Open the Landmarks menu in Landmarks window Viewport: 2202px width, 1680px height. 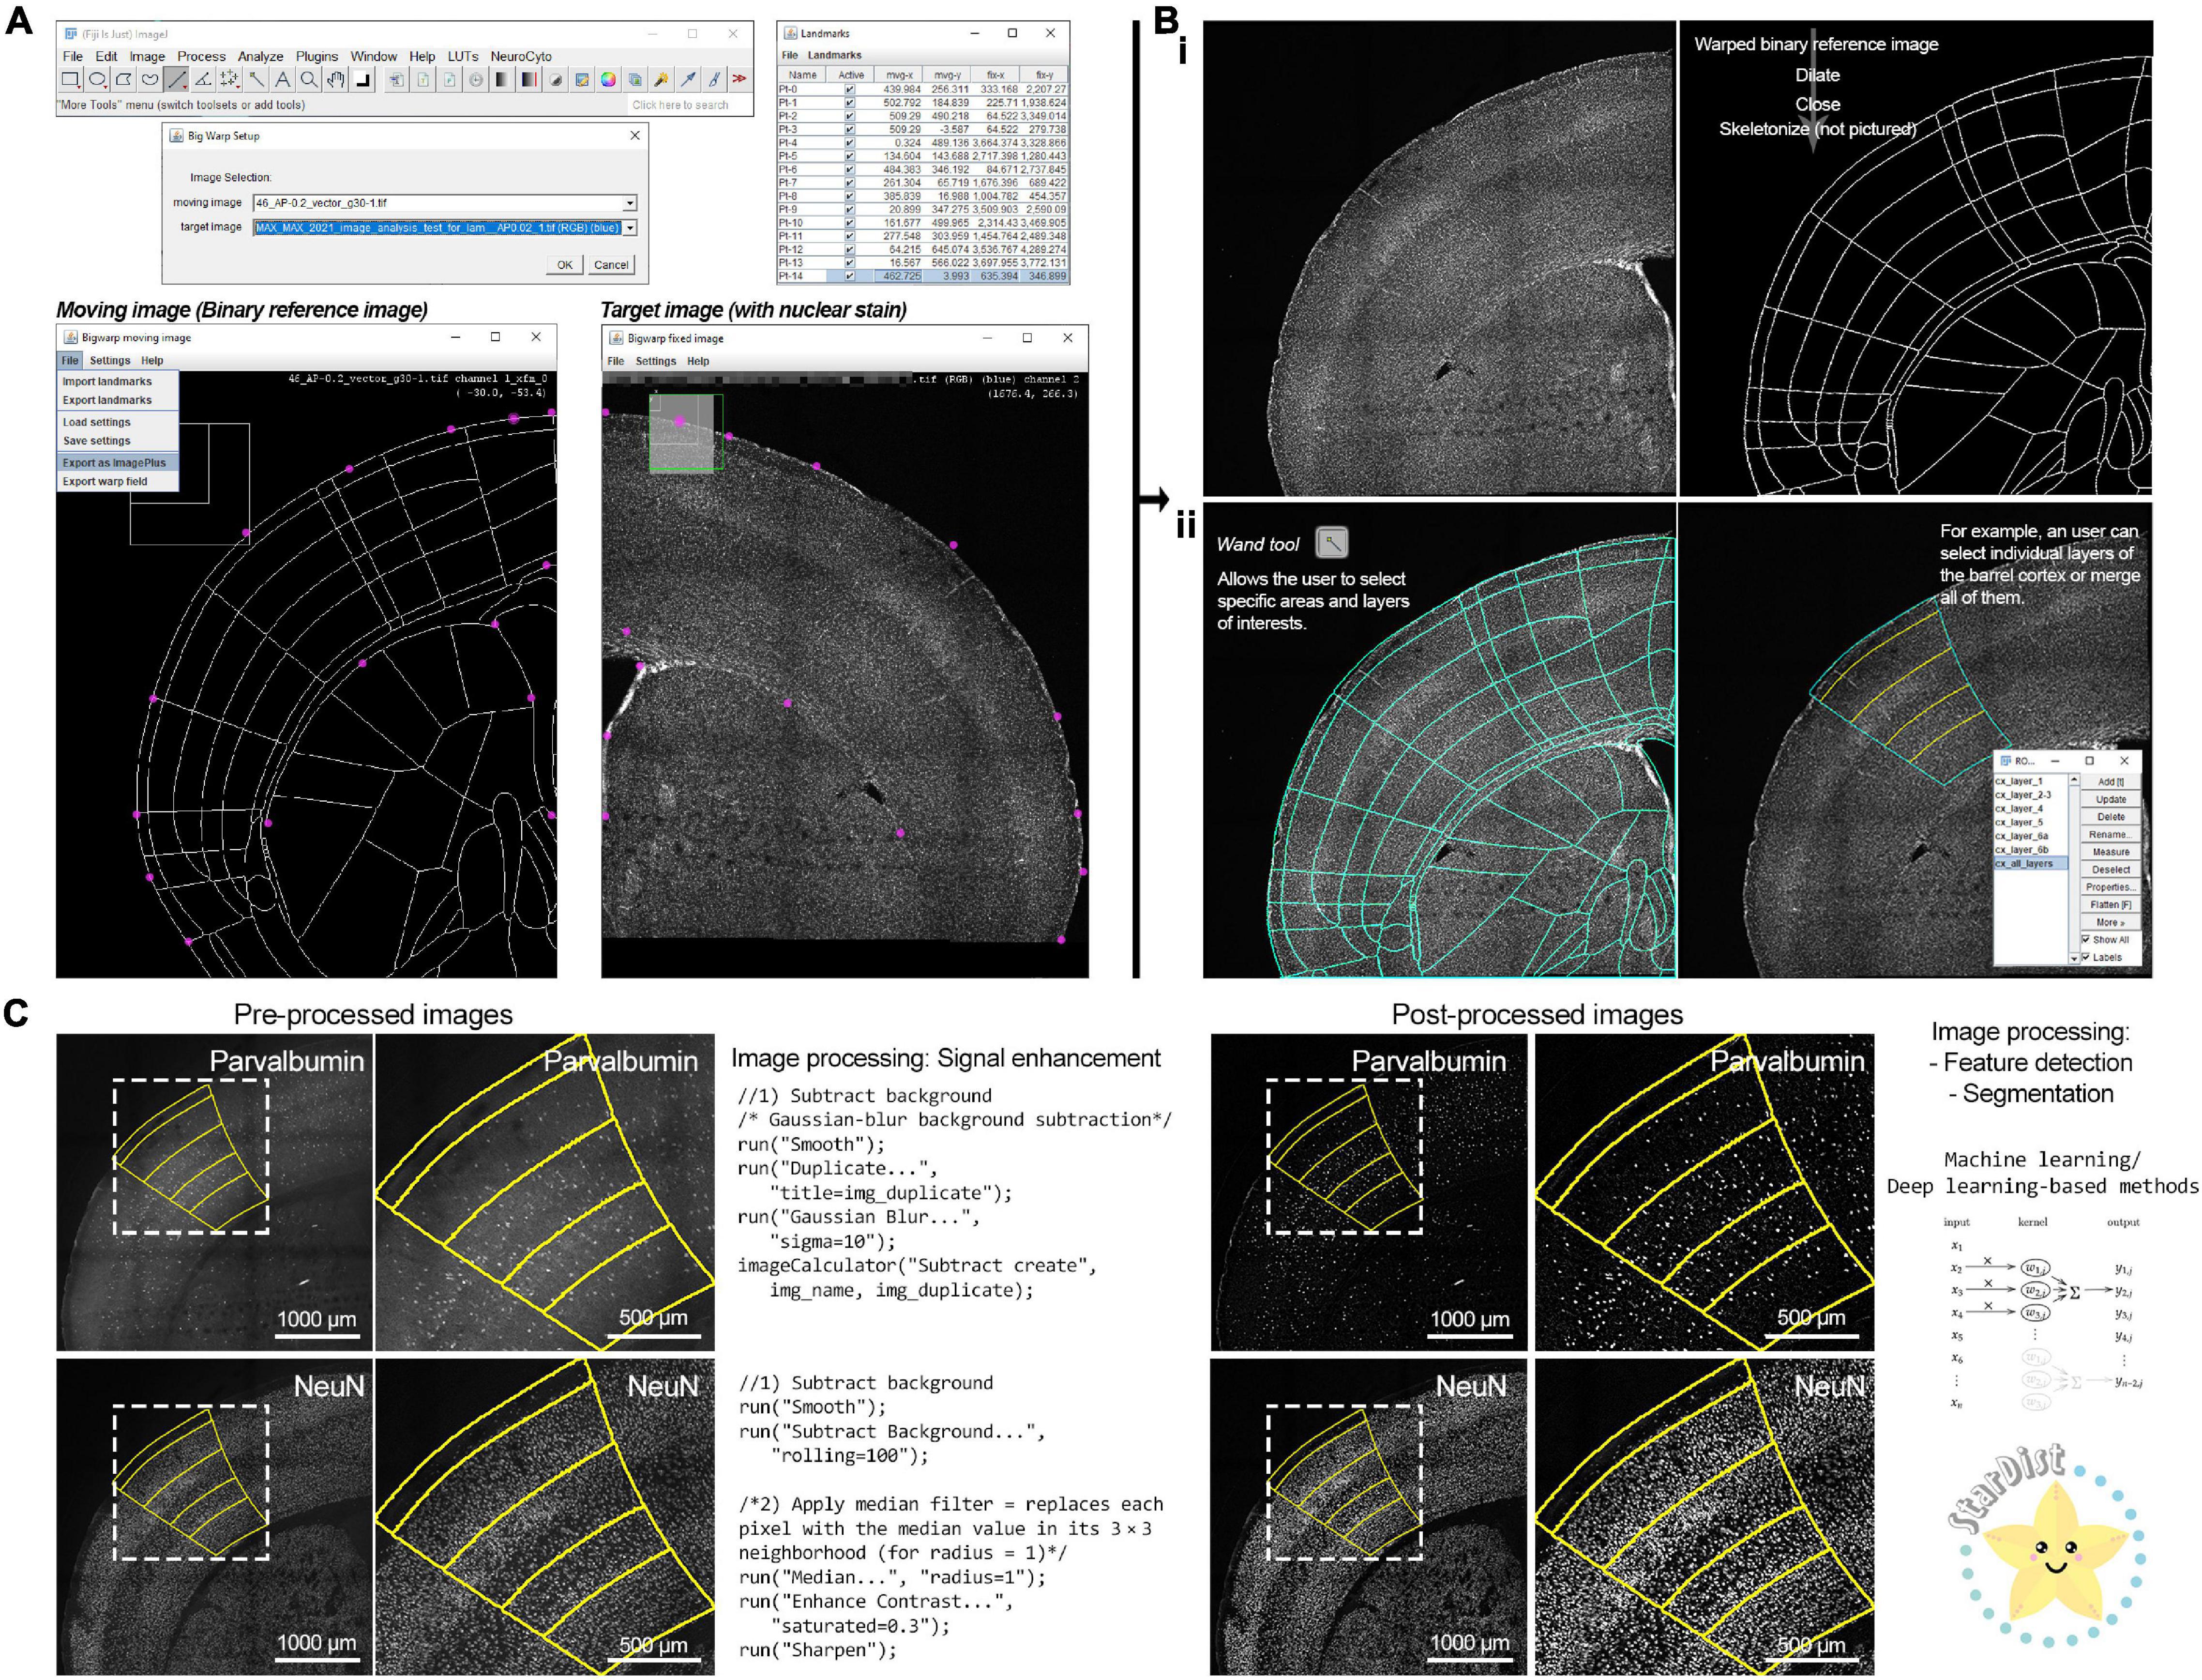pos(835,55)
